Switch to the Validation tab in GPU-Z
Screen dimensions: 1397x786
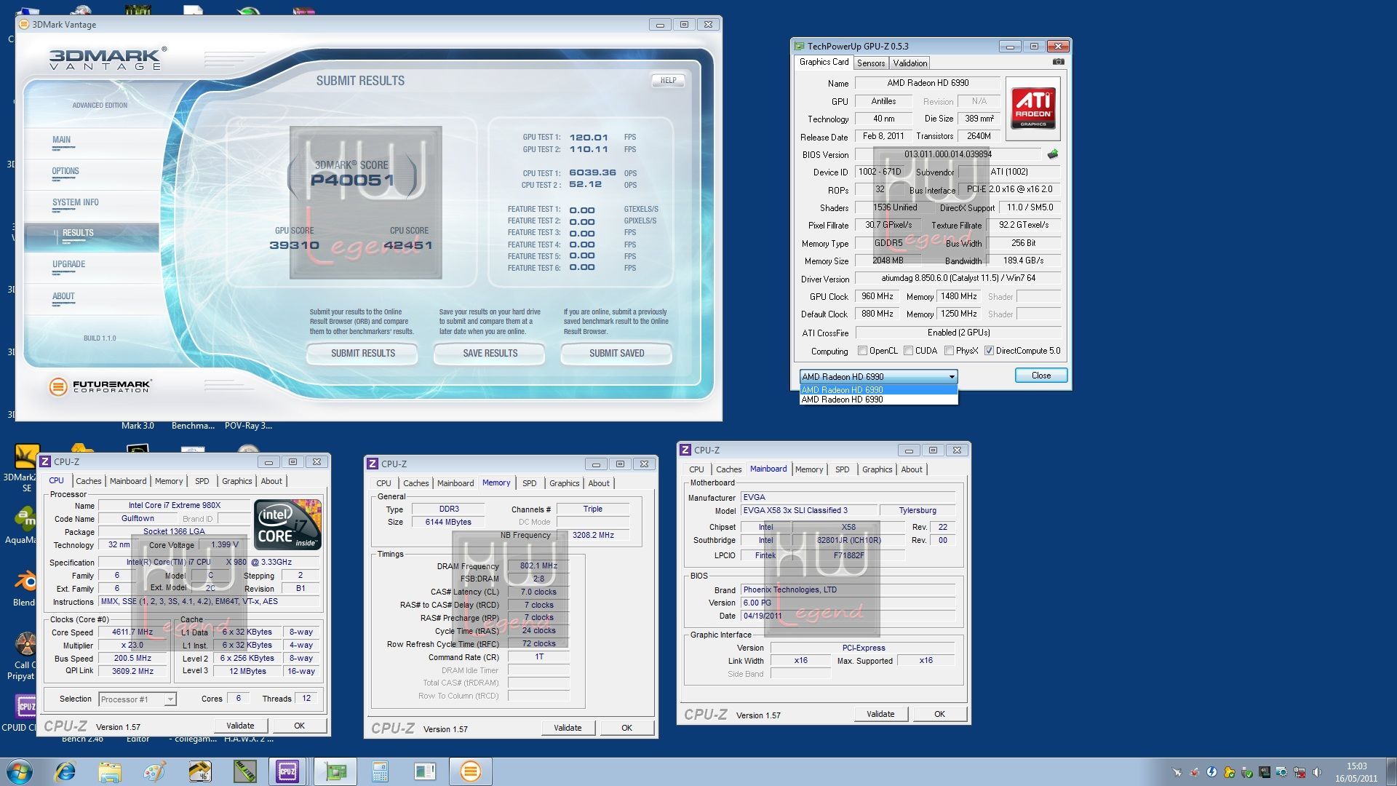[910, 63]
